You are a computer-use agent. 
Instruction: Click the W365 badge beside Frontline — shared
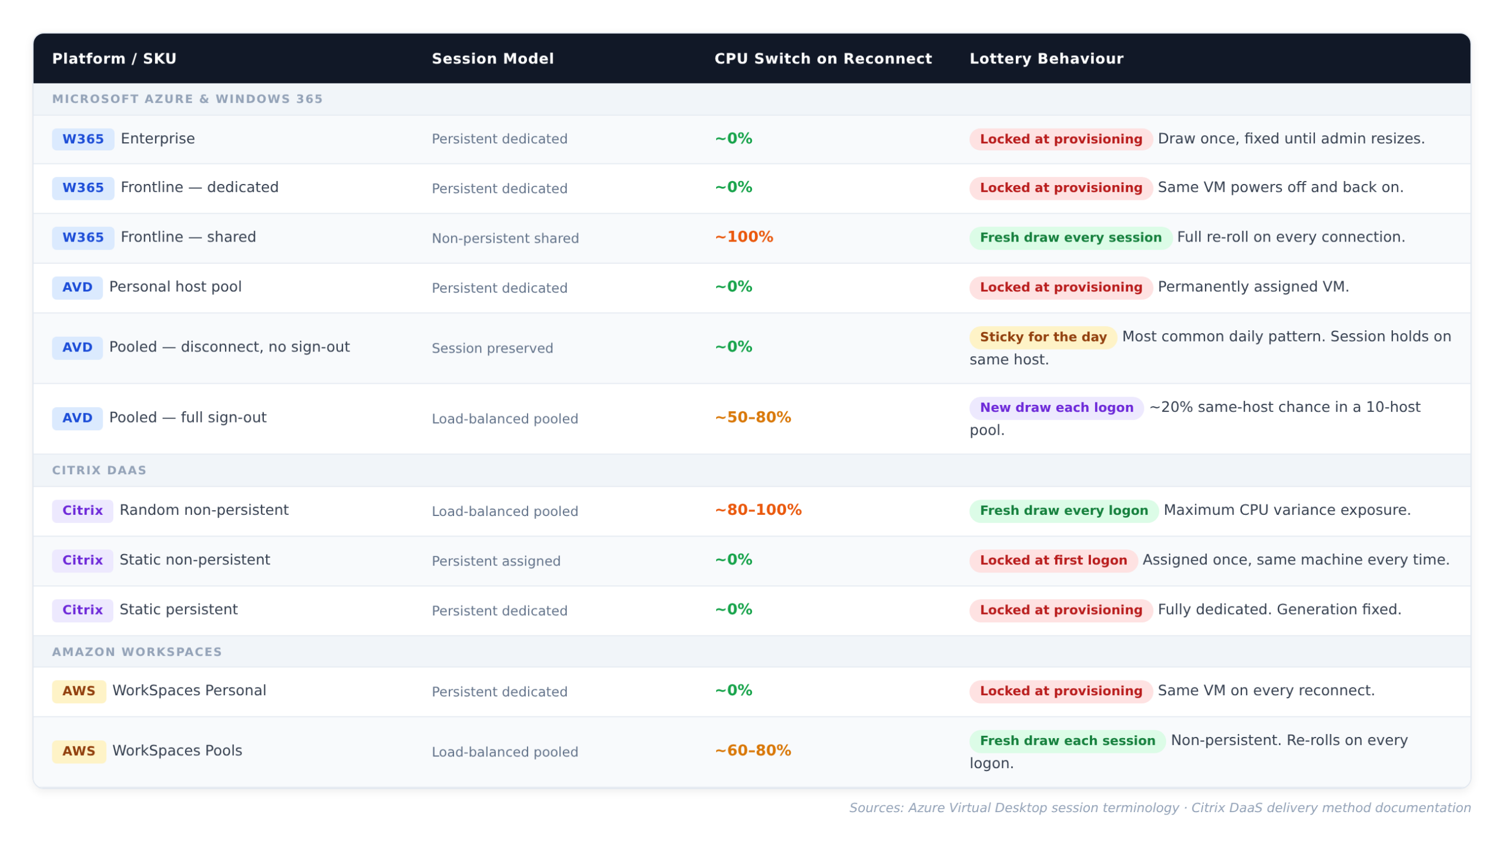pos(83,238)
